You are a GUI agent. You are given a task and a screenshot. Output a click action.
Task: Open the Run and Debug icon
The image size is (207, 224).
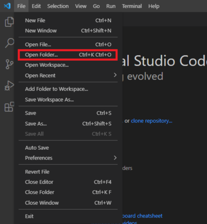9,86
